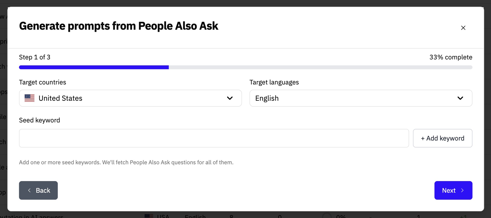Click the left arrow icon in Back
The image size is (491, 218).
point(29,190)
